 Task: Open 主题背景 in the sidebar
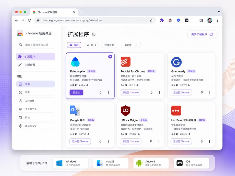(x=36, y=65)
